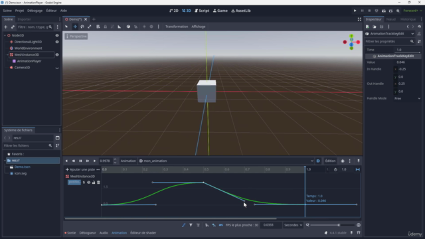Screen dimensions: 425x239
Task: Open the Éditeur menu
Action: pyautogui.click(x=51, y=11)
